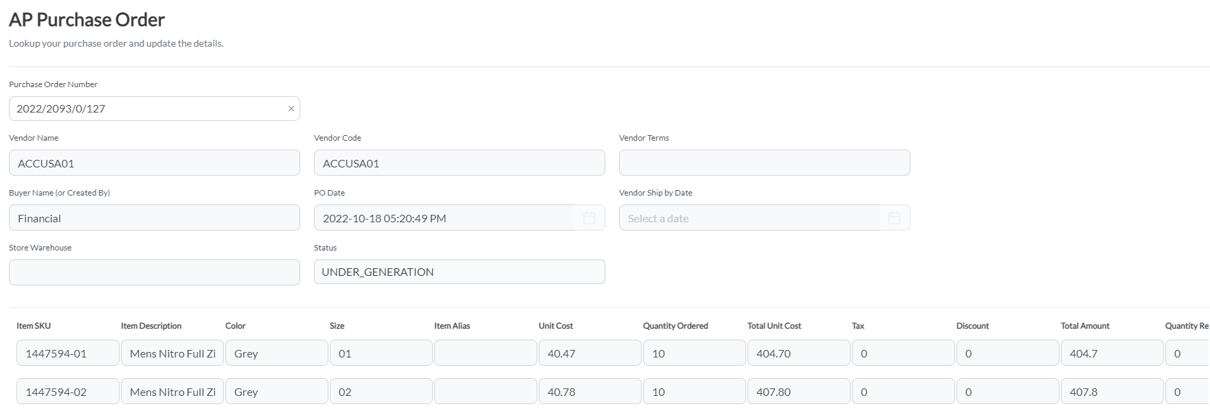The image size is (1210, 411).
Task: Click Size 01 cell
Action: (x=381, y=353)
